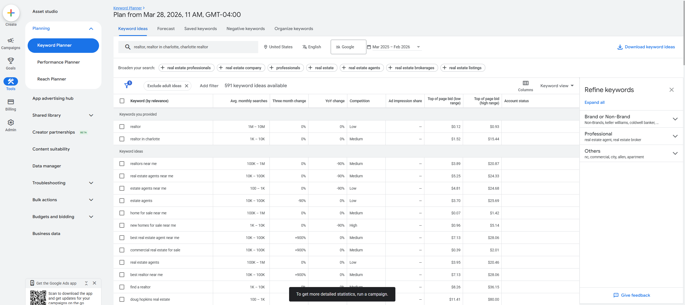This screenshot has width=685, height=305.
Task: Check the checkbox for realtor keyword row
Action: (122, 126)
